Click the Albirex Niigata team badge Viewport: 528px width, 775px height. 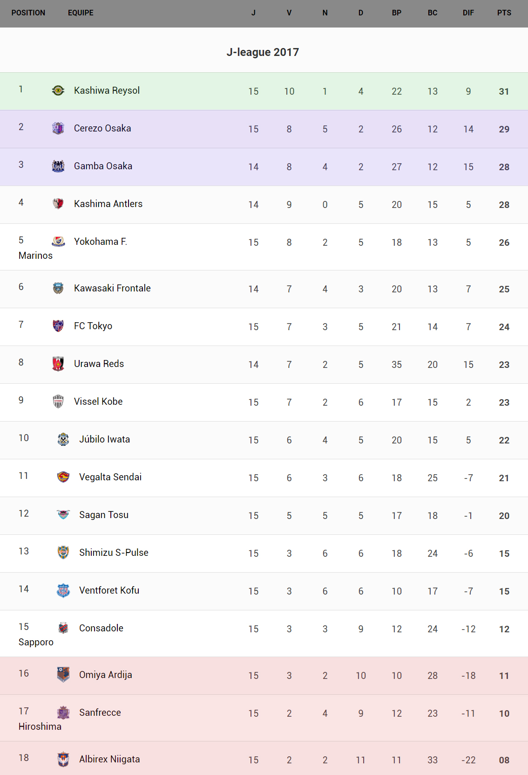point(63,759)
